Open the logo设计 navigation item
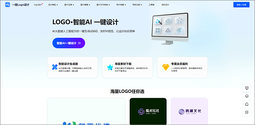The width and height of the screenshot is (255, 125). click(x=38, y=5)
